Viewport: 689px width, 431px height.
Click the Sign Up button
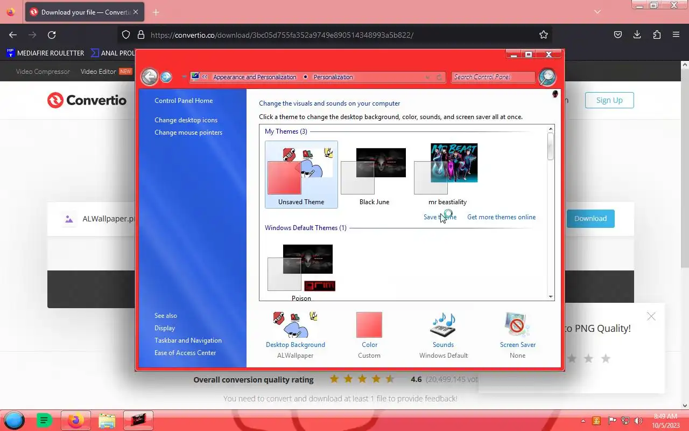pos(609,100)
